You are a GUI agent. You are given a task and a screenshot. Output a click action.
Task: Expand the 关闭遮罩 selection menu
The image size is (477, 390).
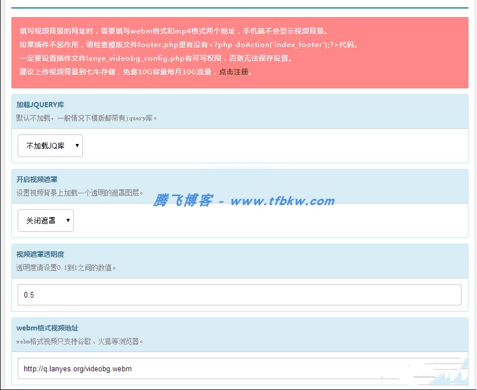pyautogui.click(x=45, y=221)
